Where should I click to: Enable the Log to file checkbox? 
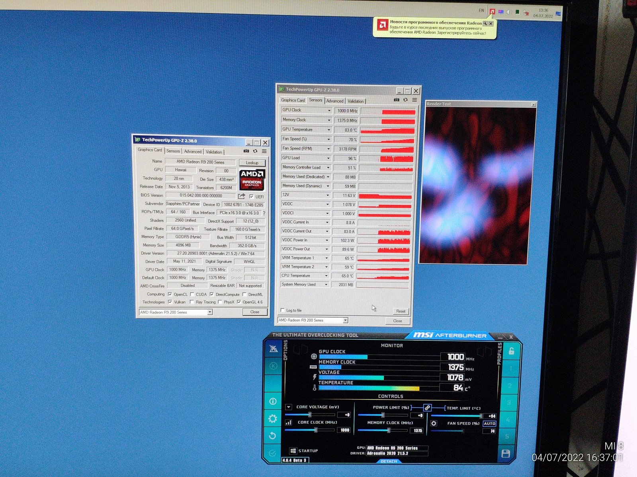(x=283, y=310)
